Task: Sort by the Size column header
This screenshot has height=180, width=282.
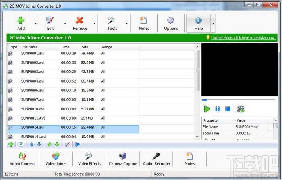Action: click(x=89, y=47)
